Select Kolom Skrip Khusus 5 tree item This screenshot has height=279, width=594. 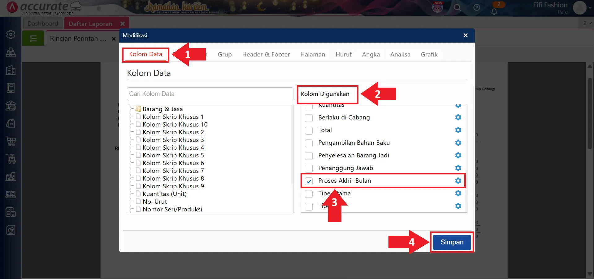click(173, 155)
